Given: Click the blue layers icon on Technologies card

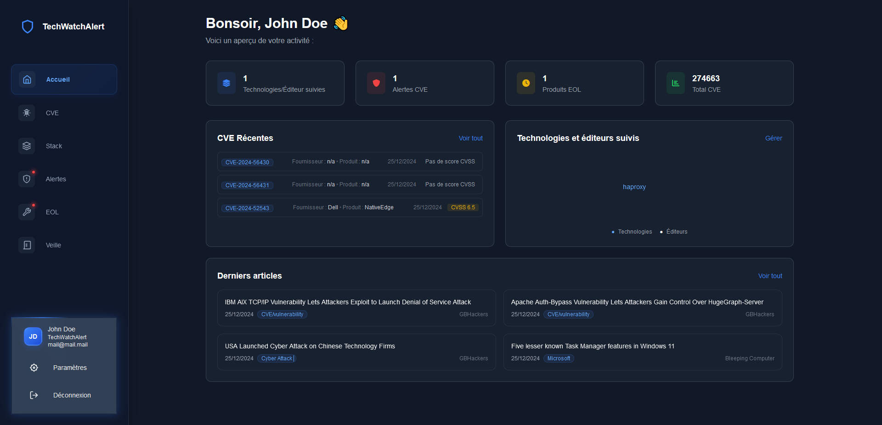Looking at the screenshot, I should click(226, 83).
